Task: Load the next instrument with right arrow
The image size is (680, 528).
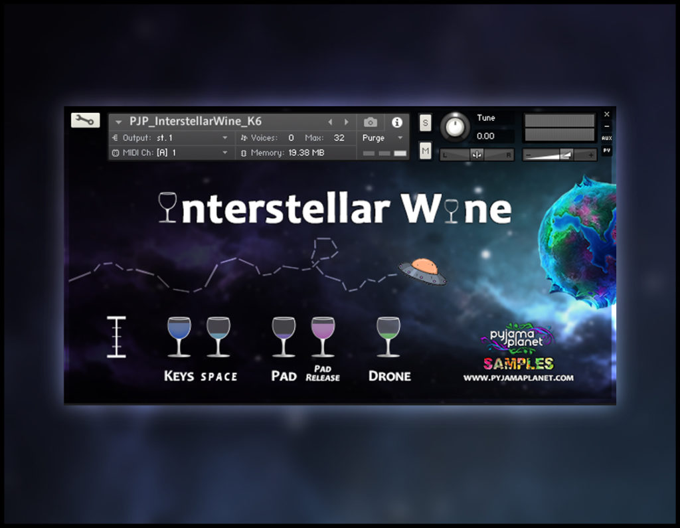Action: [x=346, y=122]
